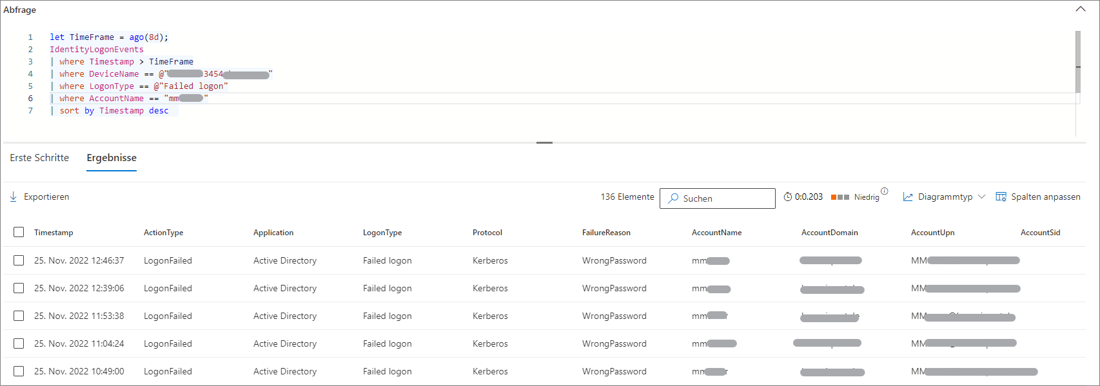The height and width of the screenshot is (386, 1100).
Task: Open the Diagrammtyp dropdown chevron
Action: (981, 197)
